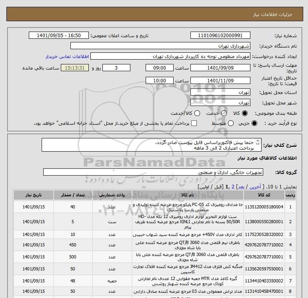Click the page header جزئیات اطلاعات نیاز
This screenshot has width=308, height=298.
(273, 14)
